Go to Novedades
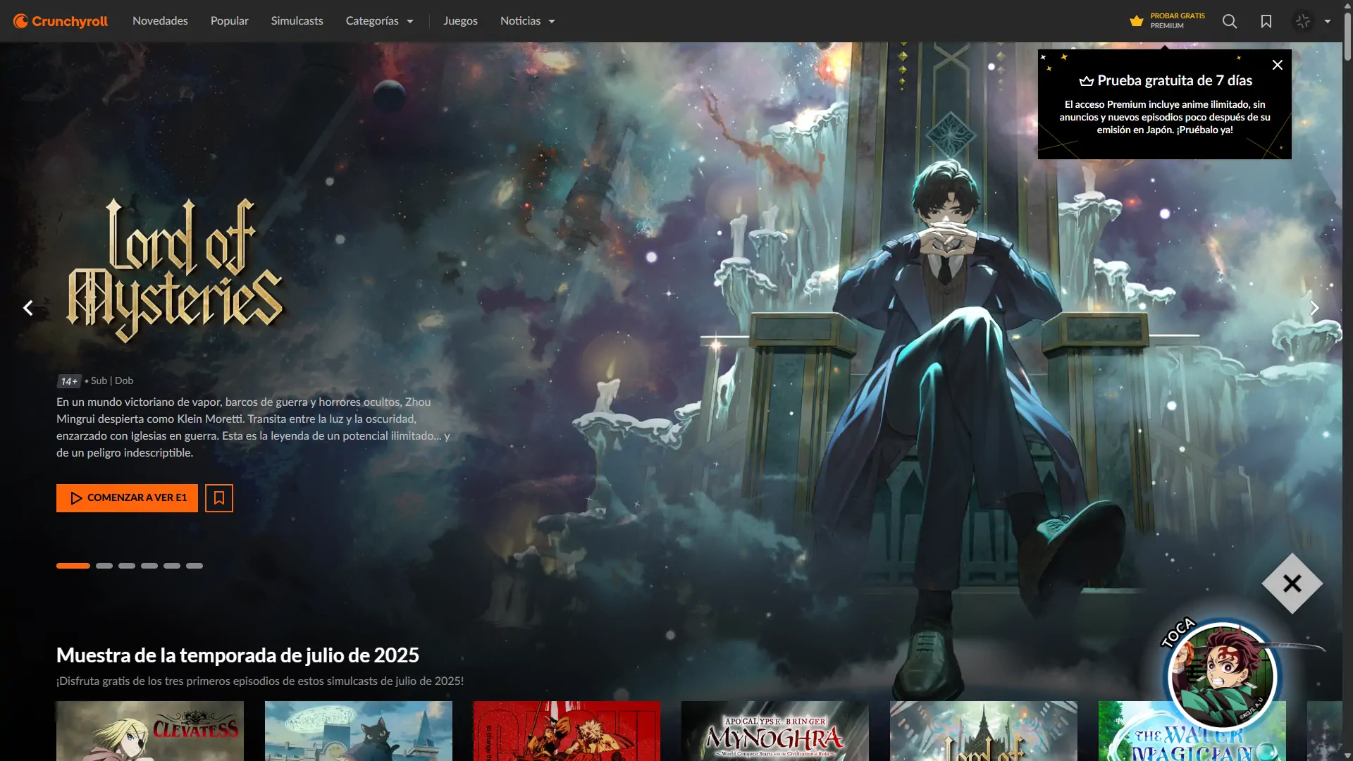Viewport: 1353px width, 761px height. click(160, 21)
